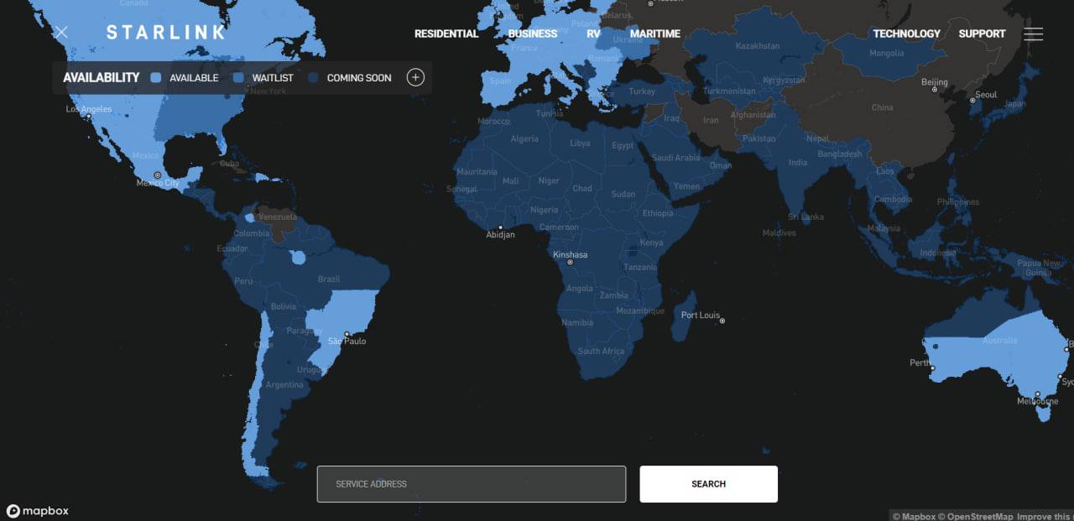1074x521 pixels.
Task: Select the Japan country label
Action: coord(1015,104)
